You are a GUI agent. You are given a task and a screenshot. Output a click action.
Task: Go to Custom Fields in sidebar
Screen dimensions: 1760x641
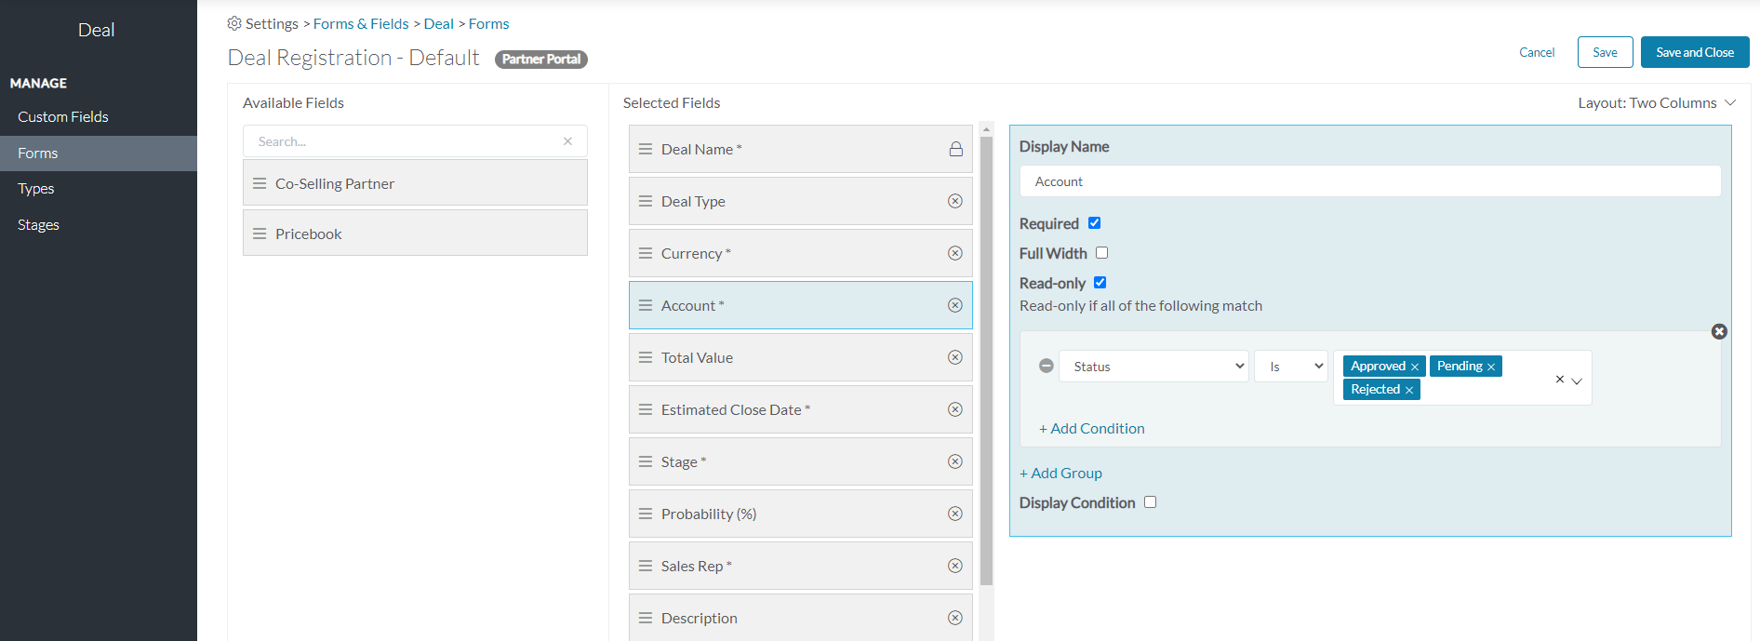63,117
